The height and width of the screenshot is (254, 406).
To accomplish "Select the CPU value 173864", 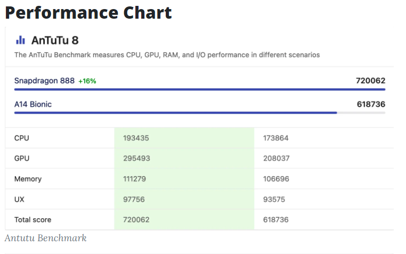I will click(276, 138).
